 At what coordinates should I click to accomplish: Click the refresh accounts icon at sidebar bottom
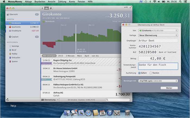click(x=8, y=100)
